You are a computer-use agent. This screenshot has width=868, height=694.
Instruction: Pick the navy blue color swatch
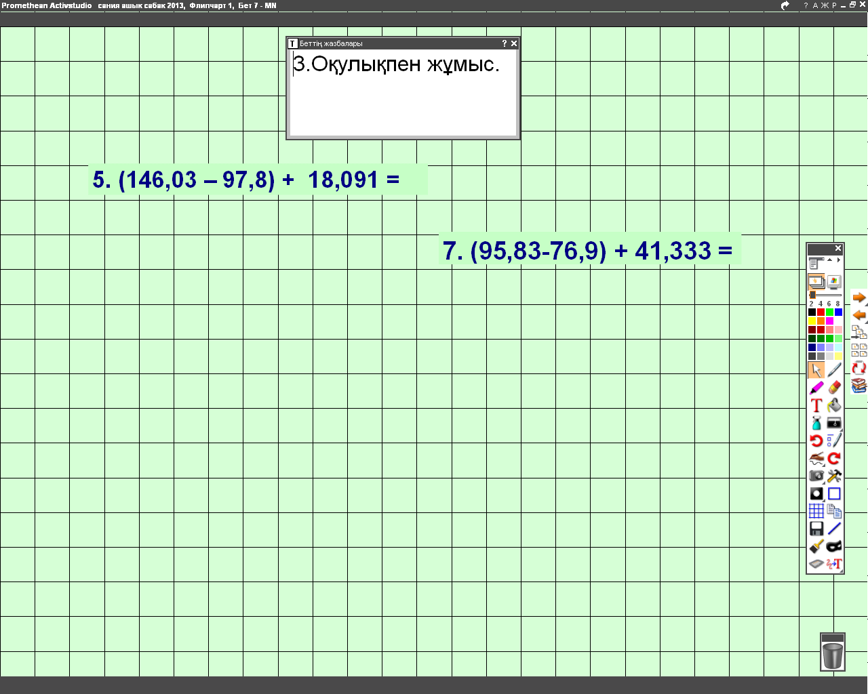pyautogui.click(x=812, y=347)
